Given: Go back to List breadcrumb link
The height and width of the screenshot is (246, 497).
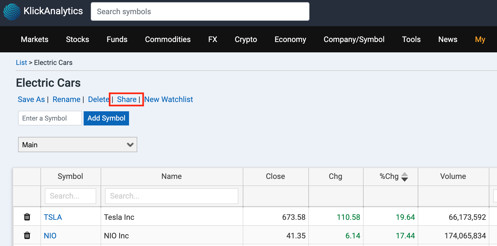Looking at the screenshot, I should tap(21, 62).
